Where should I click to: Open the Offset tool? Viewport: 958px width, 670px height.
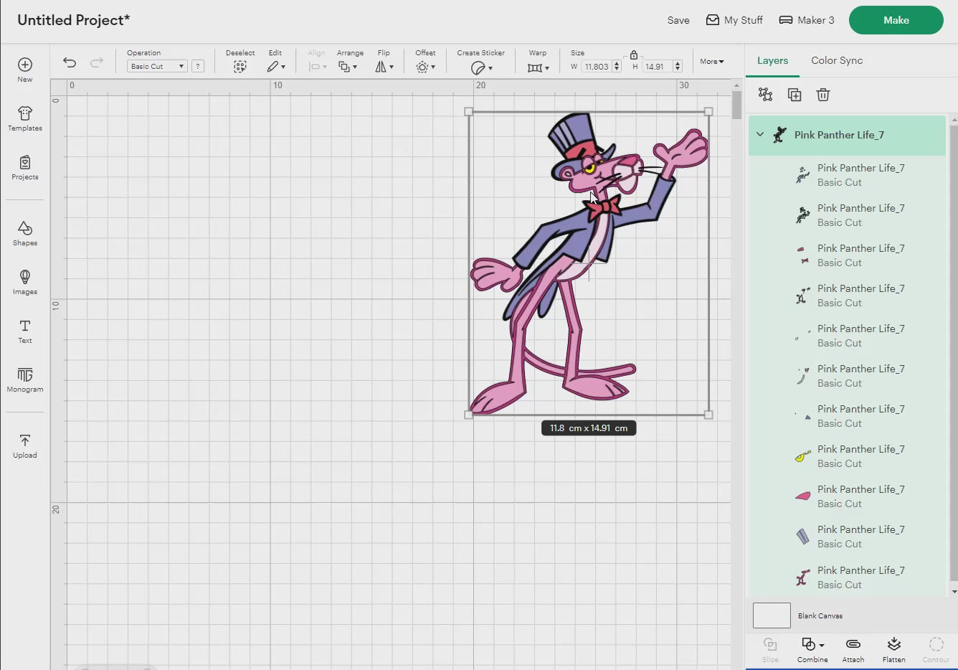pyautogui.click(x=425, y=67)
